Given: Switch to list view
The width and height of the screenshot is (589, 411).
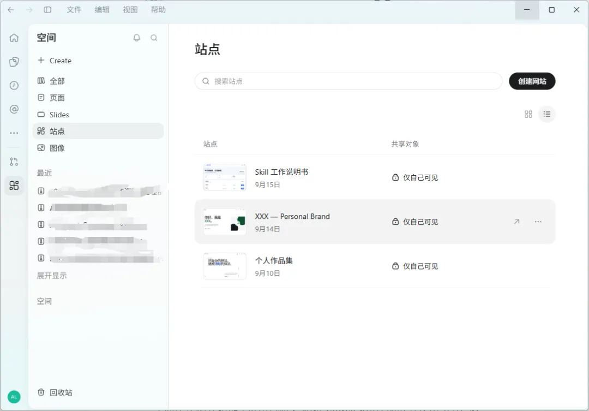Looking at the screenshot, I should tap(546, 114).
